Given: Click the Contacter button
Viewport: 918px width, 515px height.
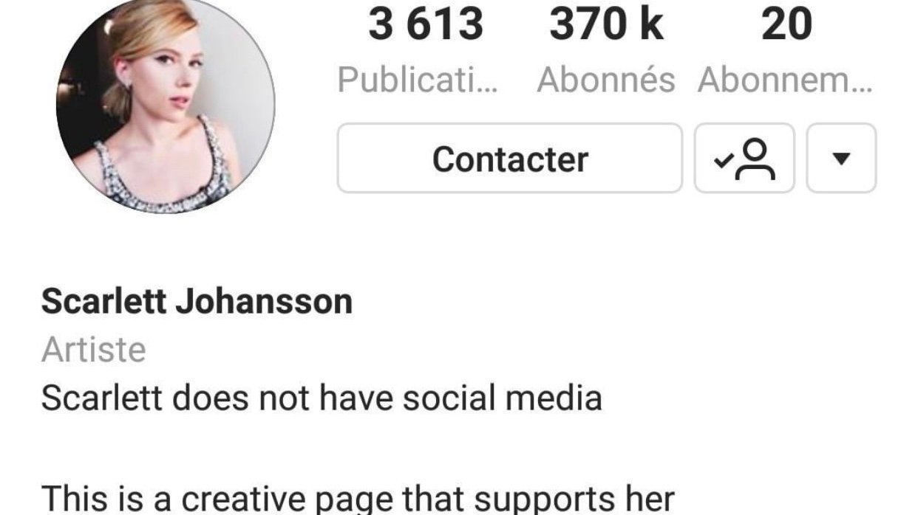Looking at the screenshot, I should pos(510,159).
